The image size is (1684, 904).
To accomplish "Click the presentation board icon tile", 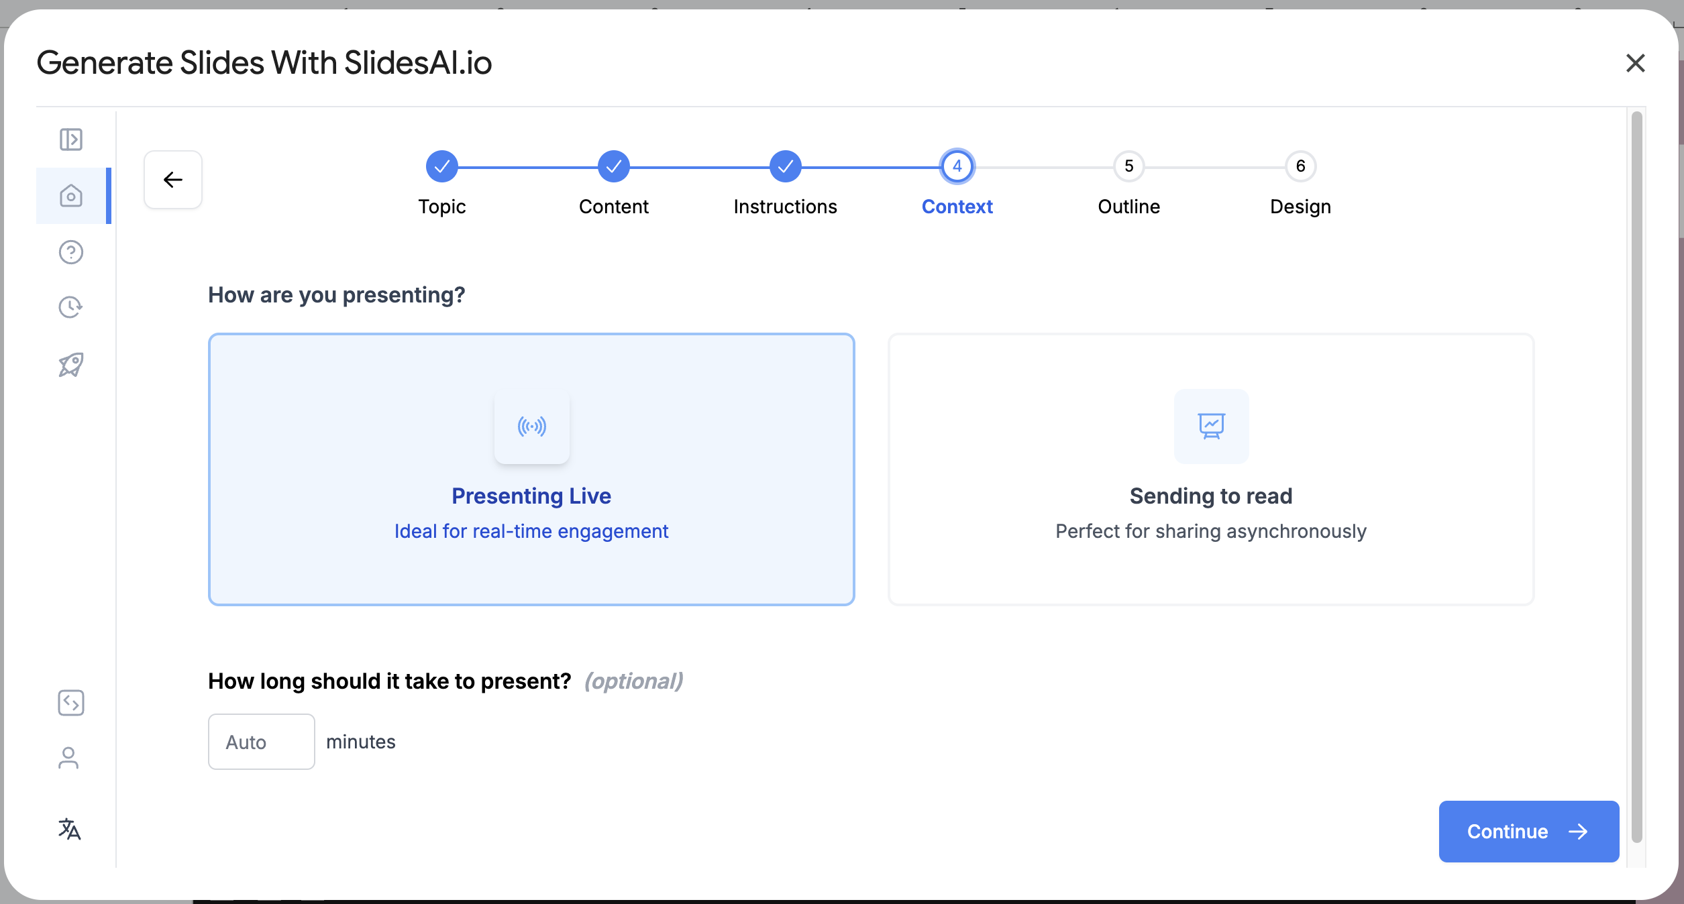I will click(1211, 427).
